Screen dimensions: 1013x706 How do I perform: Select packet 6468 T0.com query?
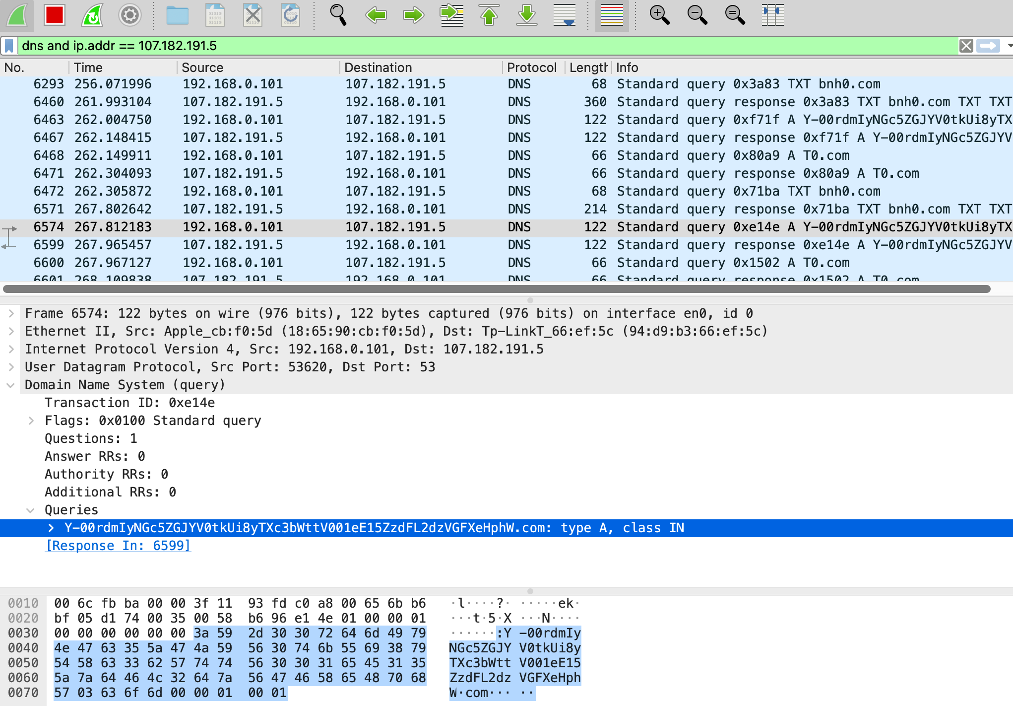[506, 155]
